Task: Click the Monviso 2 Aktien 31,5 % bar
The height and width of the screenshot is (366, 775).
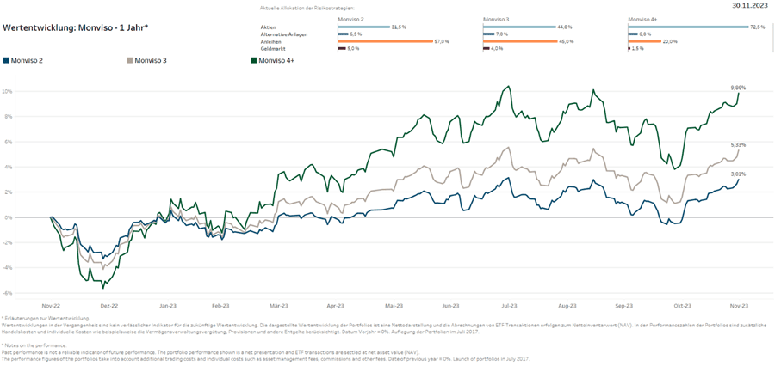Action: click(363, 27)
